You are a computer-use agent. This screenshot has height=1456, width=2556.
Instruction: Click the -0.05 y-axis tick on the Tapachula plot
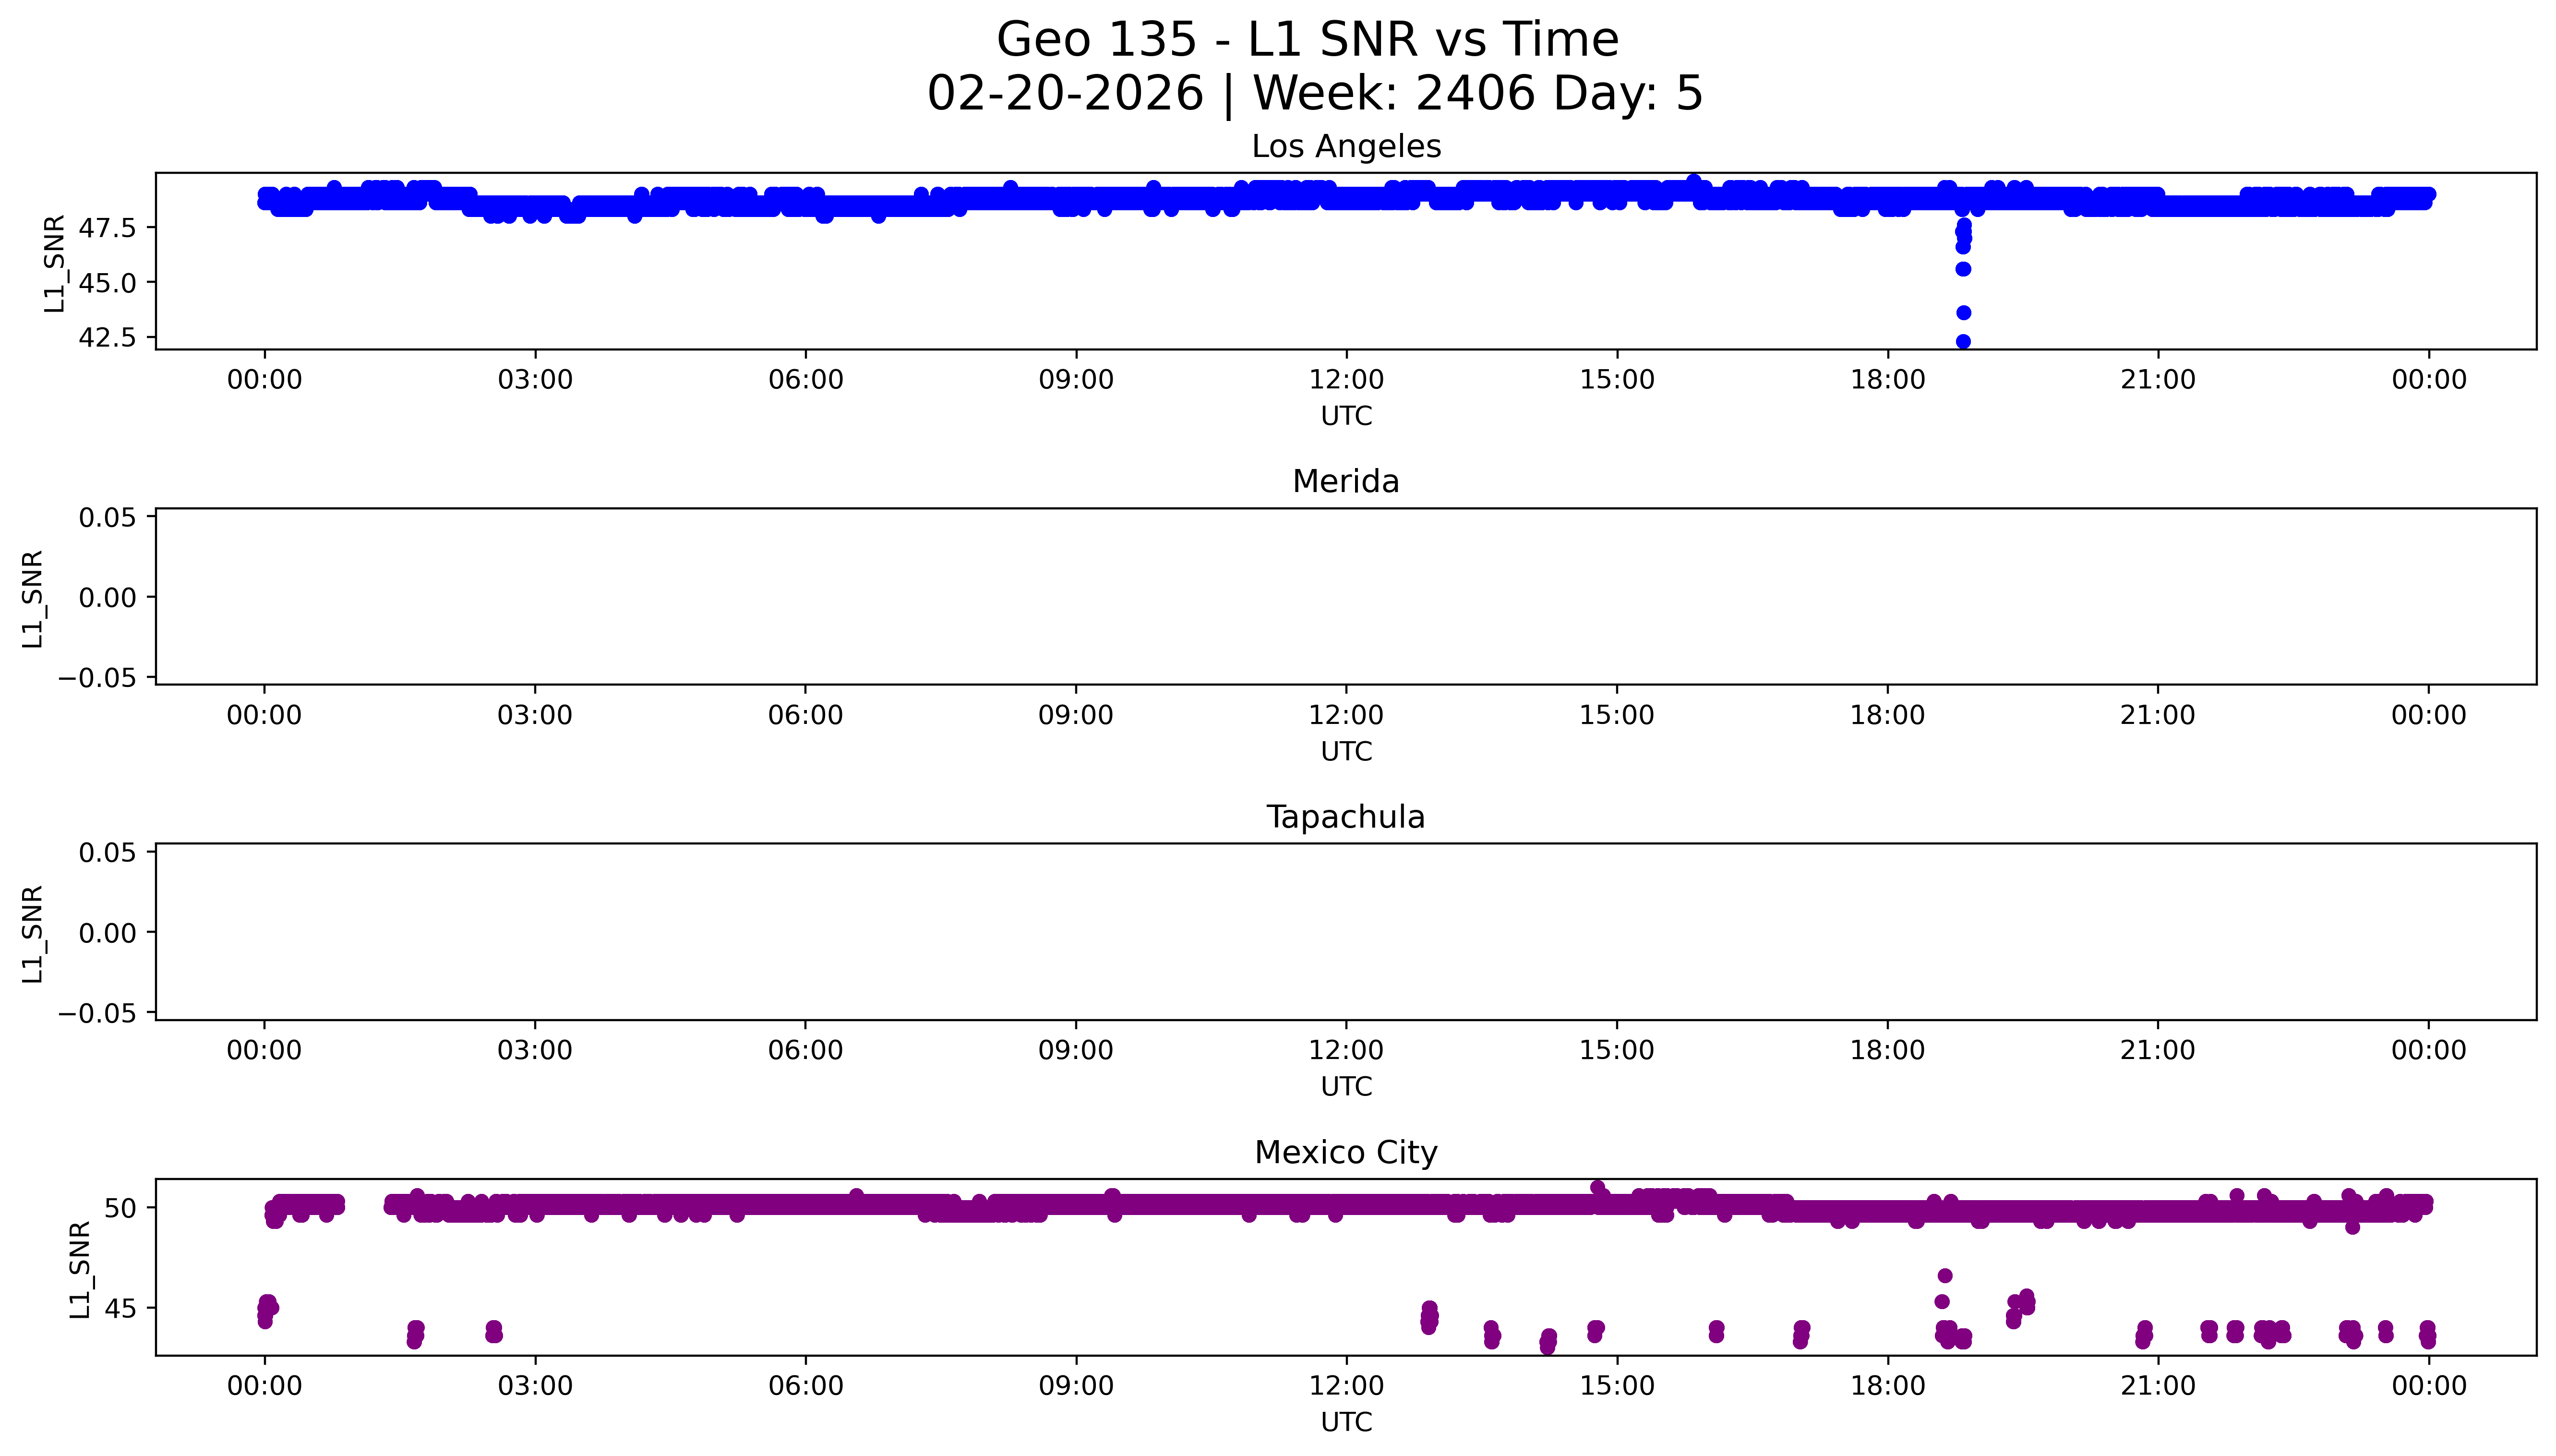pos(97,1013)
